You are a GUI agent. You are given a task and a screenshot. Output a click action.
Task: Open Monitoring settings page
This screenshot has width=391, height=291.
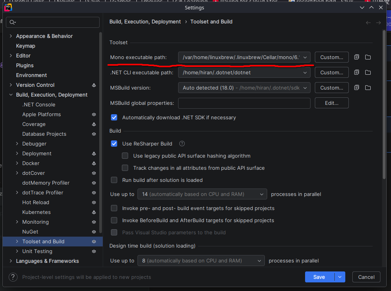point(36,222)
